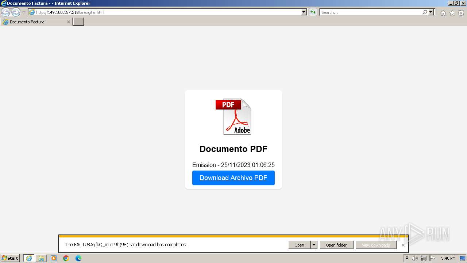This screenshot has width=467, height=263.
Task: Click the page icon in address bar
Action: (32, 12)
